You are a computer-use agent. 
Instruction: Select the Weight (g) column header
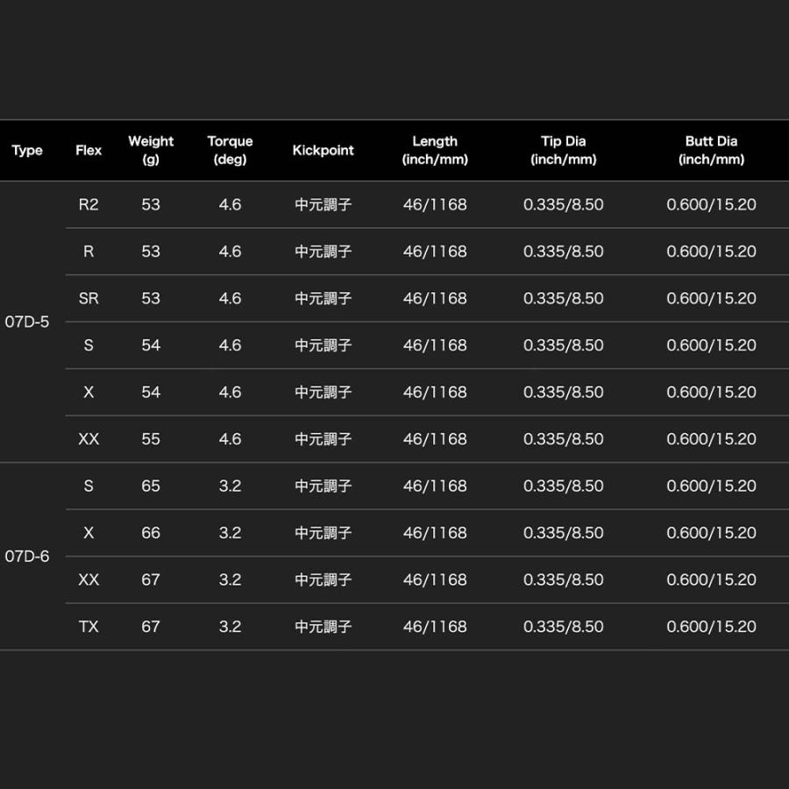pos(151,150)
